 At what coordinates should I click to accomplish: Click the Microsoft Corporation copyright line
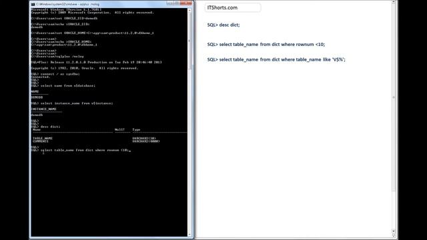92,13
